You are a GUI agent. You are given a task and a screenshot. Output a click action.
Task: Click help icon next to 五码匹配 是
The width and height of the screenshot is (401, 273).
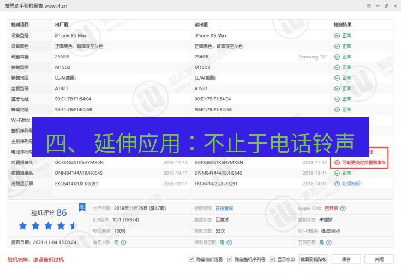[329, 242]
